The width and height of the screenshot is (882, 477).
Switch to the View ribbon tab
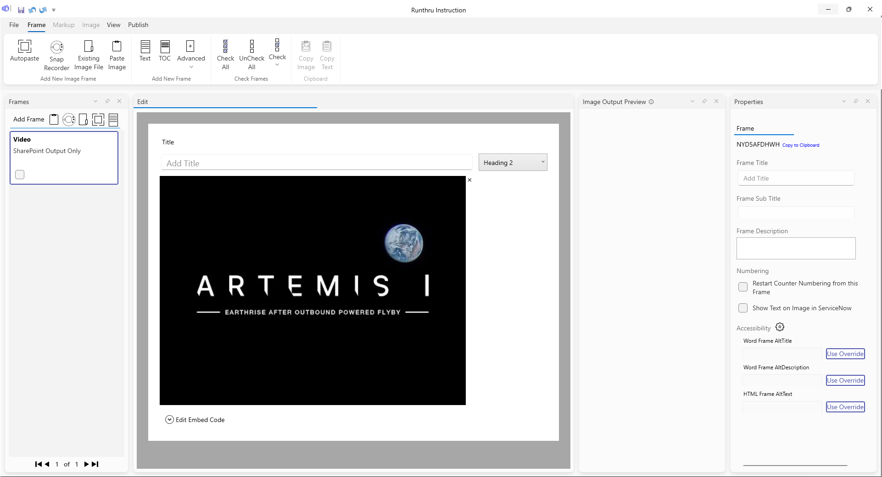tap(113, 25)
